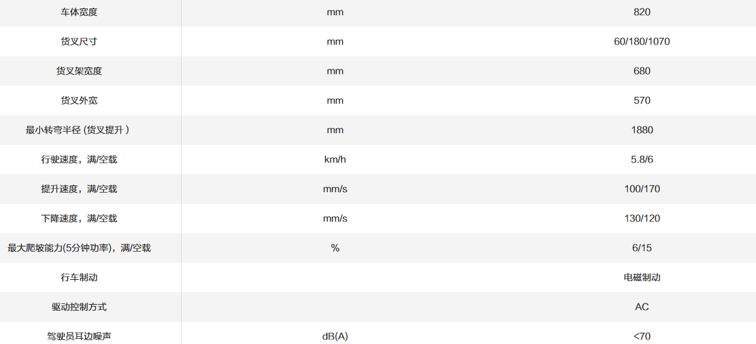Select the 100/170 lift speed value
The width and height of the screenshot is (756, 344).
pyautogui.click(x=642, y=189)
